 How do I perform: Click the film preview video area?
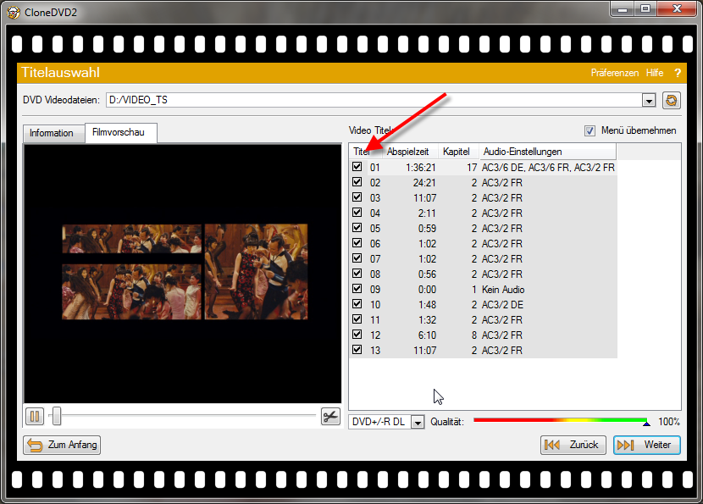click(183, 274)
